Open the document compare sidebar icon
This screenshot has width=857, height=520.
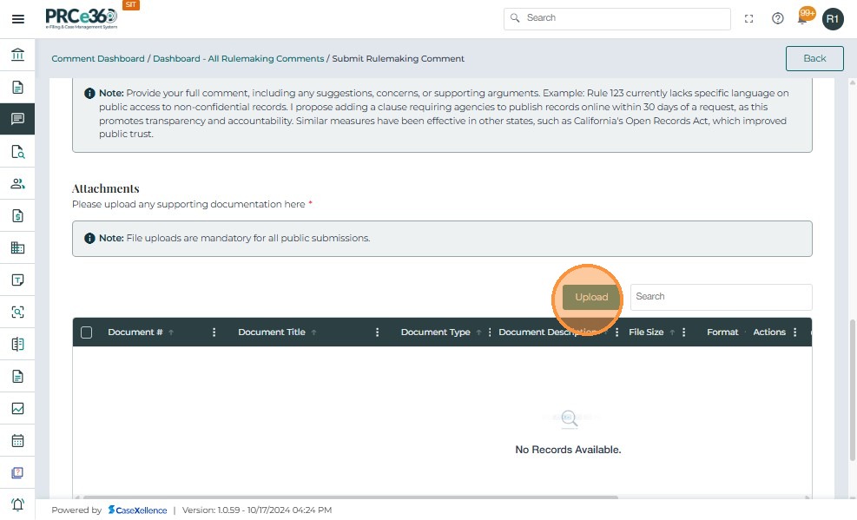[17, 344]
